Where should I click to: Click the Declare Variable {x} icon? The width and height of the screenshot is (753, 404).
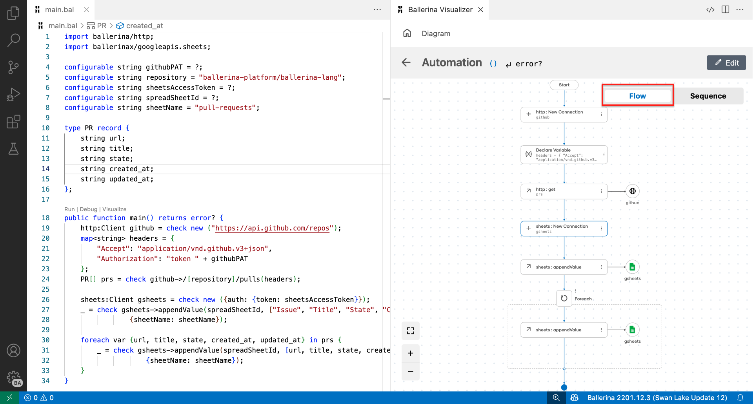pyautogui.click(x=529, y=154)
